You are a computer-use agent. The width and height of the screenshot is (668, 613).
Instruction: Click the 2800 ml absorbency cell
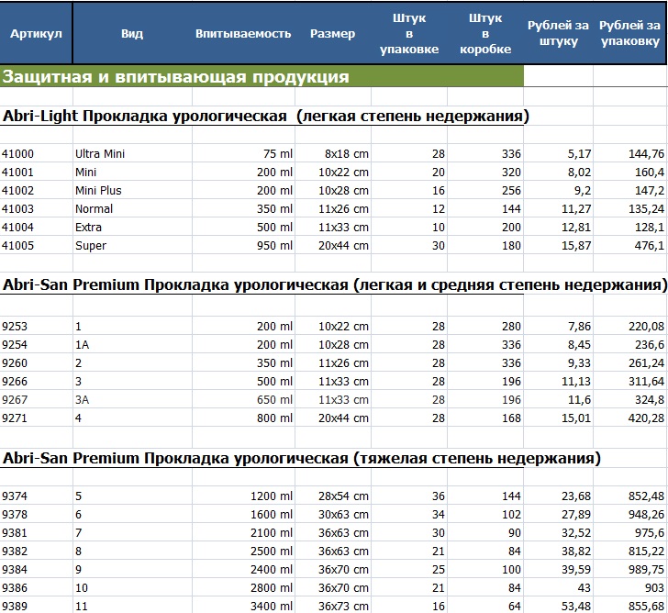click(243, 587)
